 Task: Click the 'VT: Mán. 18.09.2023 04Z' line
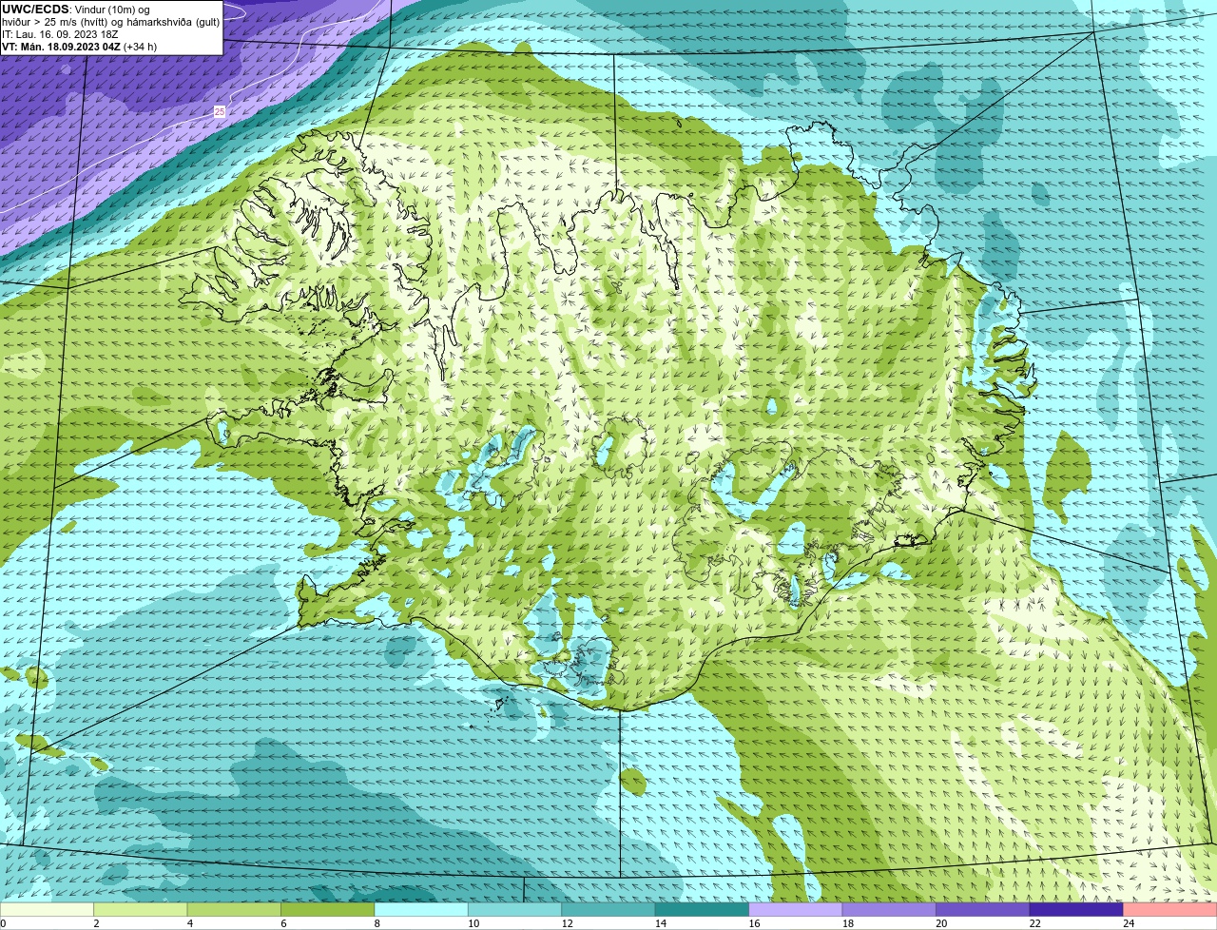[x=61, y=46]
